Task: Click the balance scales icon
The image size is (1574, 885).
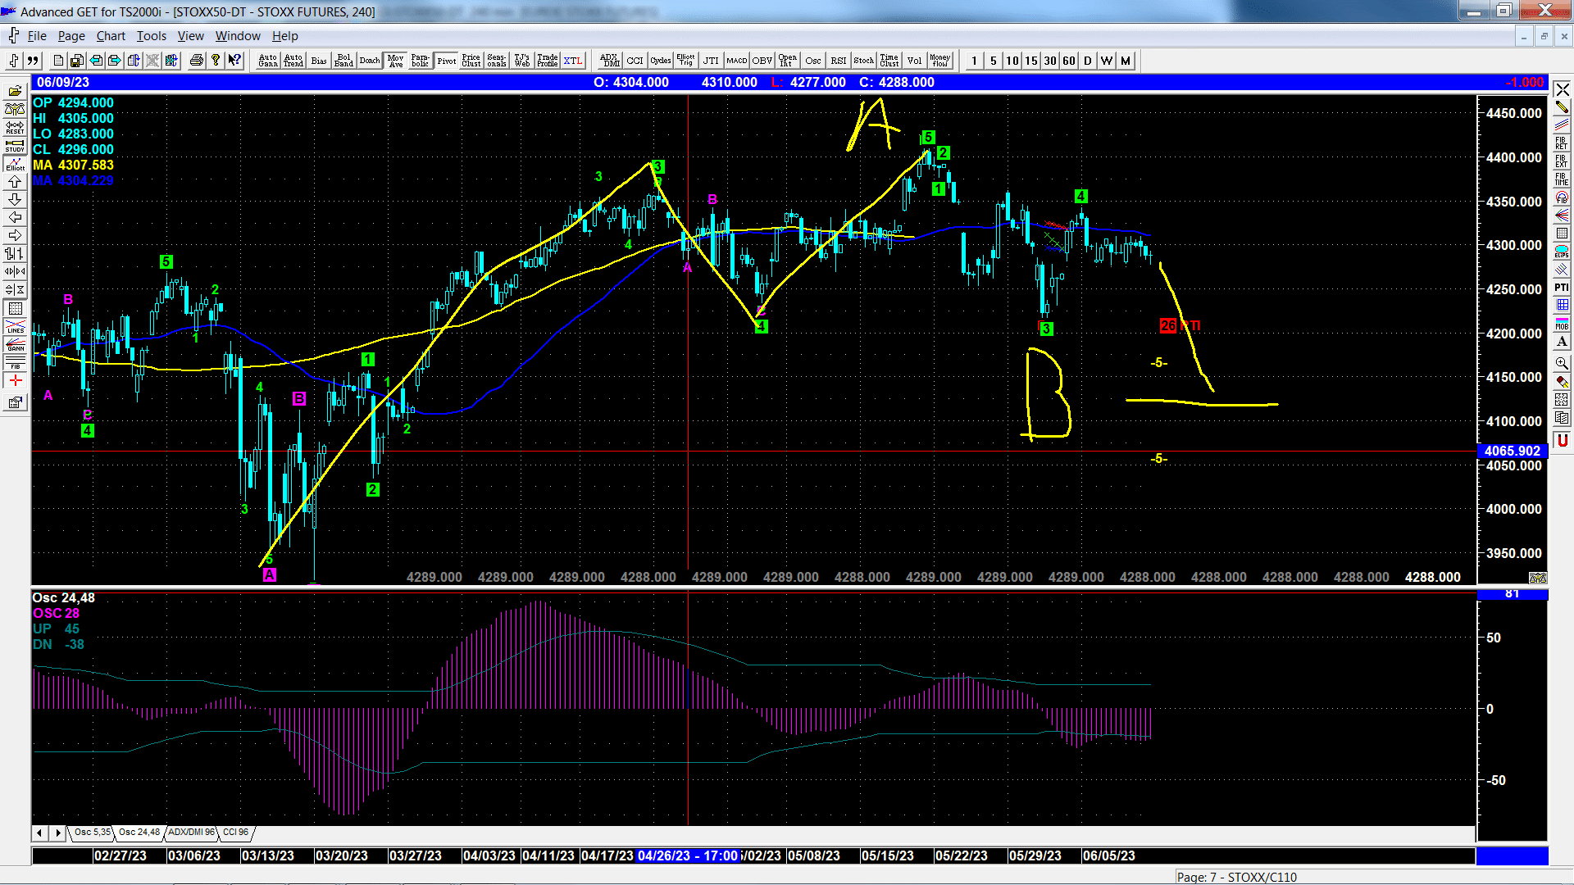Action: (x=15, y=109)
